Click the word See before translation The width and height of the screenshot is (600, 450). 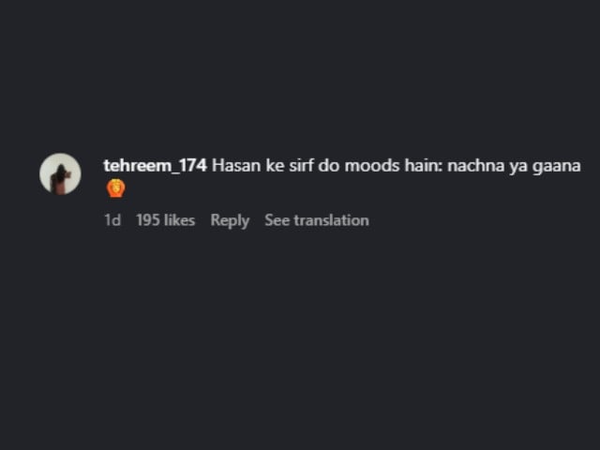tap(277, 220)
